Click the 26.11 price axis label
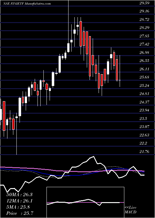 coord(144,69)
